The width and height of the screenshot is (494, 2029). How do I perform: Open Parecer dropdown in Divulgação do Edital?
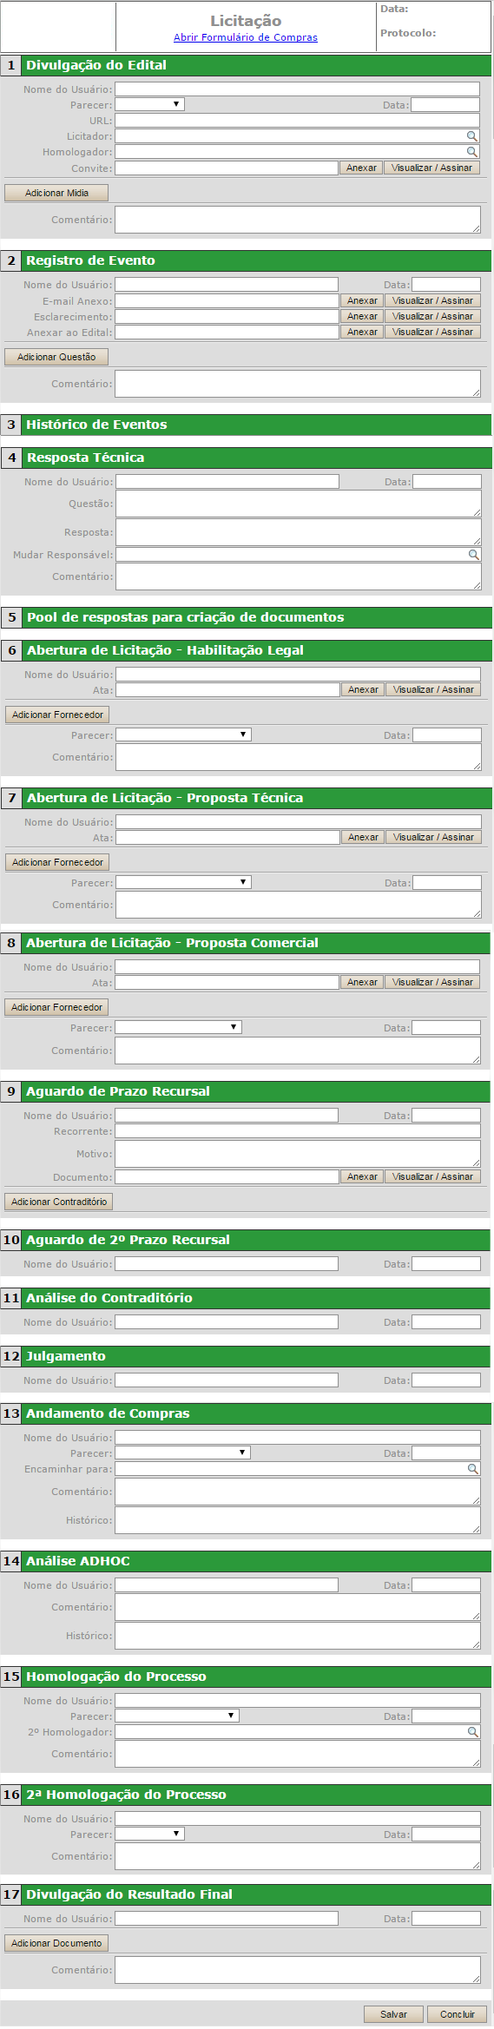pos(150,105)
